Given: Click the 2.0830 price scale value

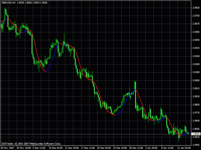Looking at the screenshot, I should coord(196,8).
